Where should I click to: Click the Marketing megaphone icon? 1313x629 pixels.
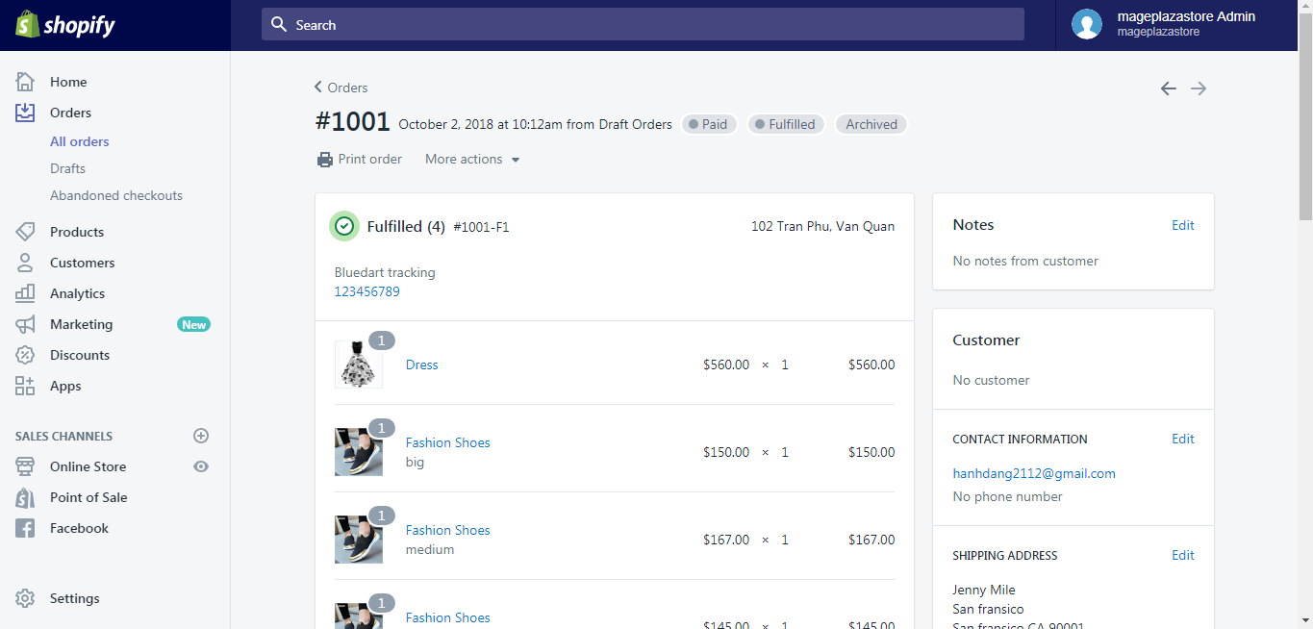pyautogui.click(x=25, y=324)
